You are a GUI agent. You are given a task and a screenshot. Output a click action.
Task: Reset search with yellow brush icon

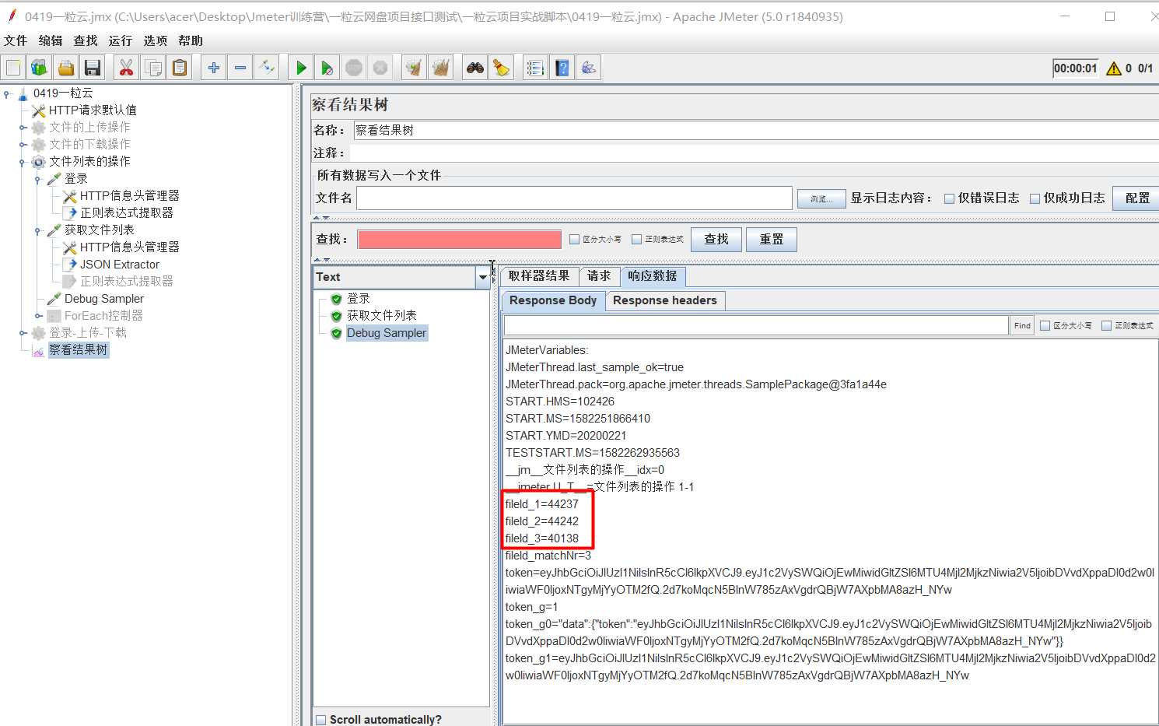501,68
